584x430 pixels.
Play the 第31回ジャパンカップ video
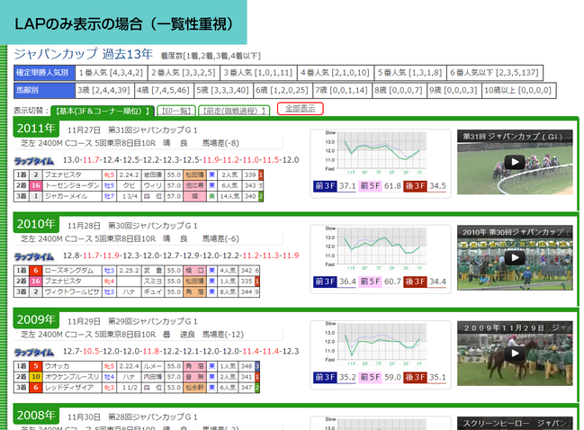click(x=515, y=162)
